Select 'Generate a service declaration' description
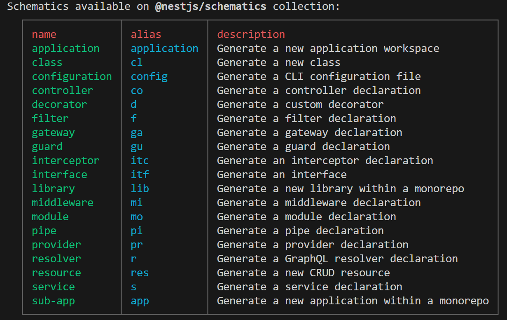The height and width of the screenshot is (320, 507). coord(310,287)
